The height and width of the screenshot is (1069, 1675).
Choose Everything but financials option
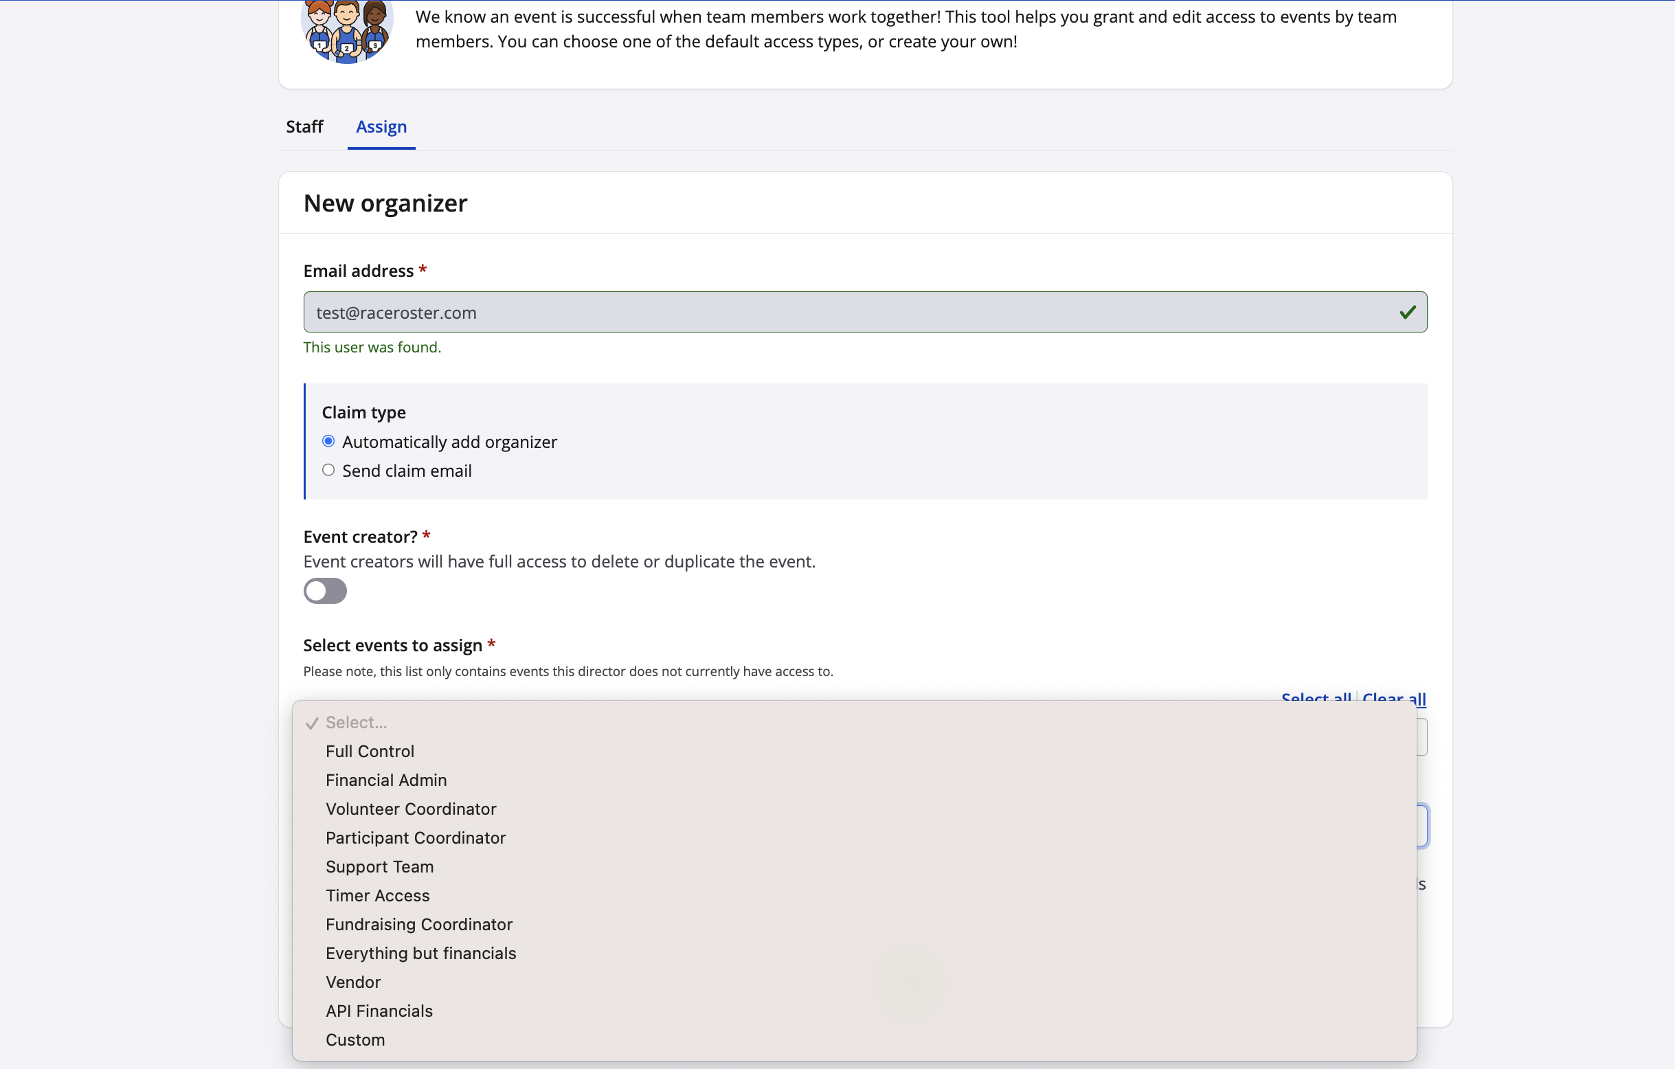[x=421, y=954]
